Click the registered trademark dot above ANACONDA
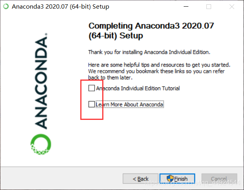The image size is (244, 190). click(46, 34)
